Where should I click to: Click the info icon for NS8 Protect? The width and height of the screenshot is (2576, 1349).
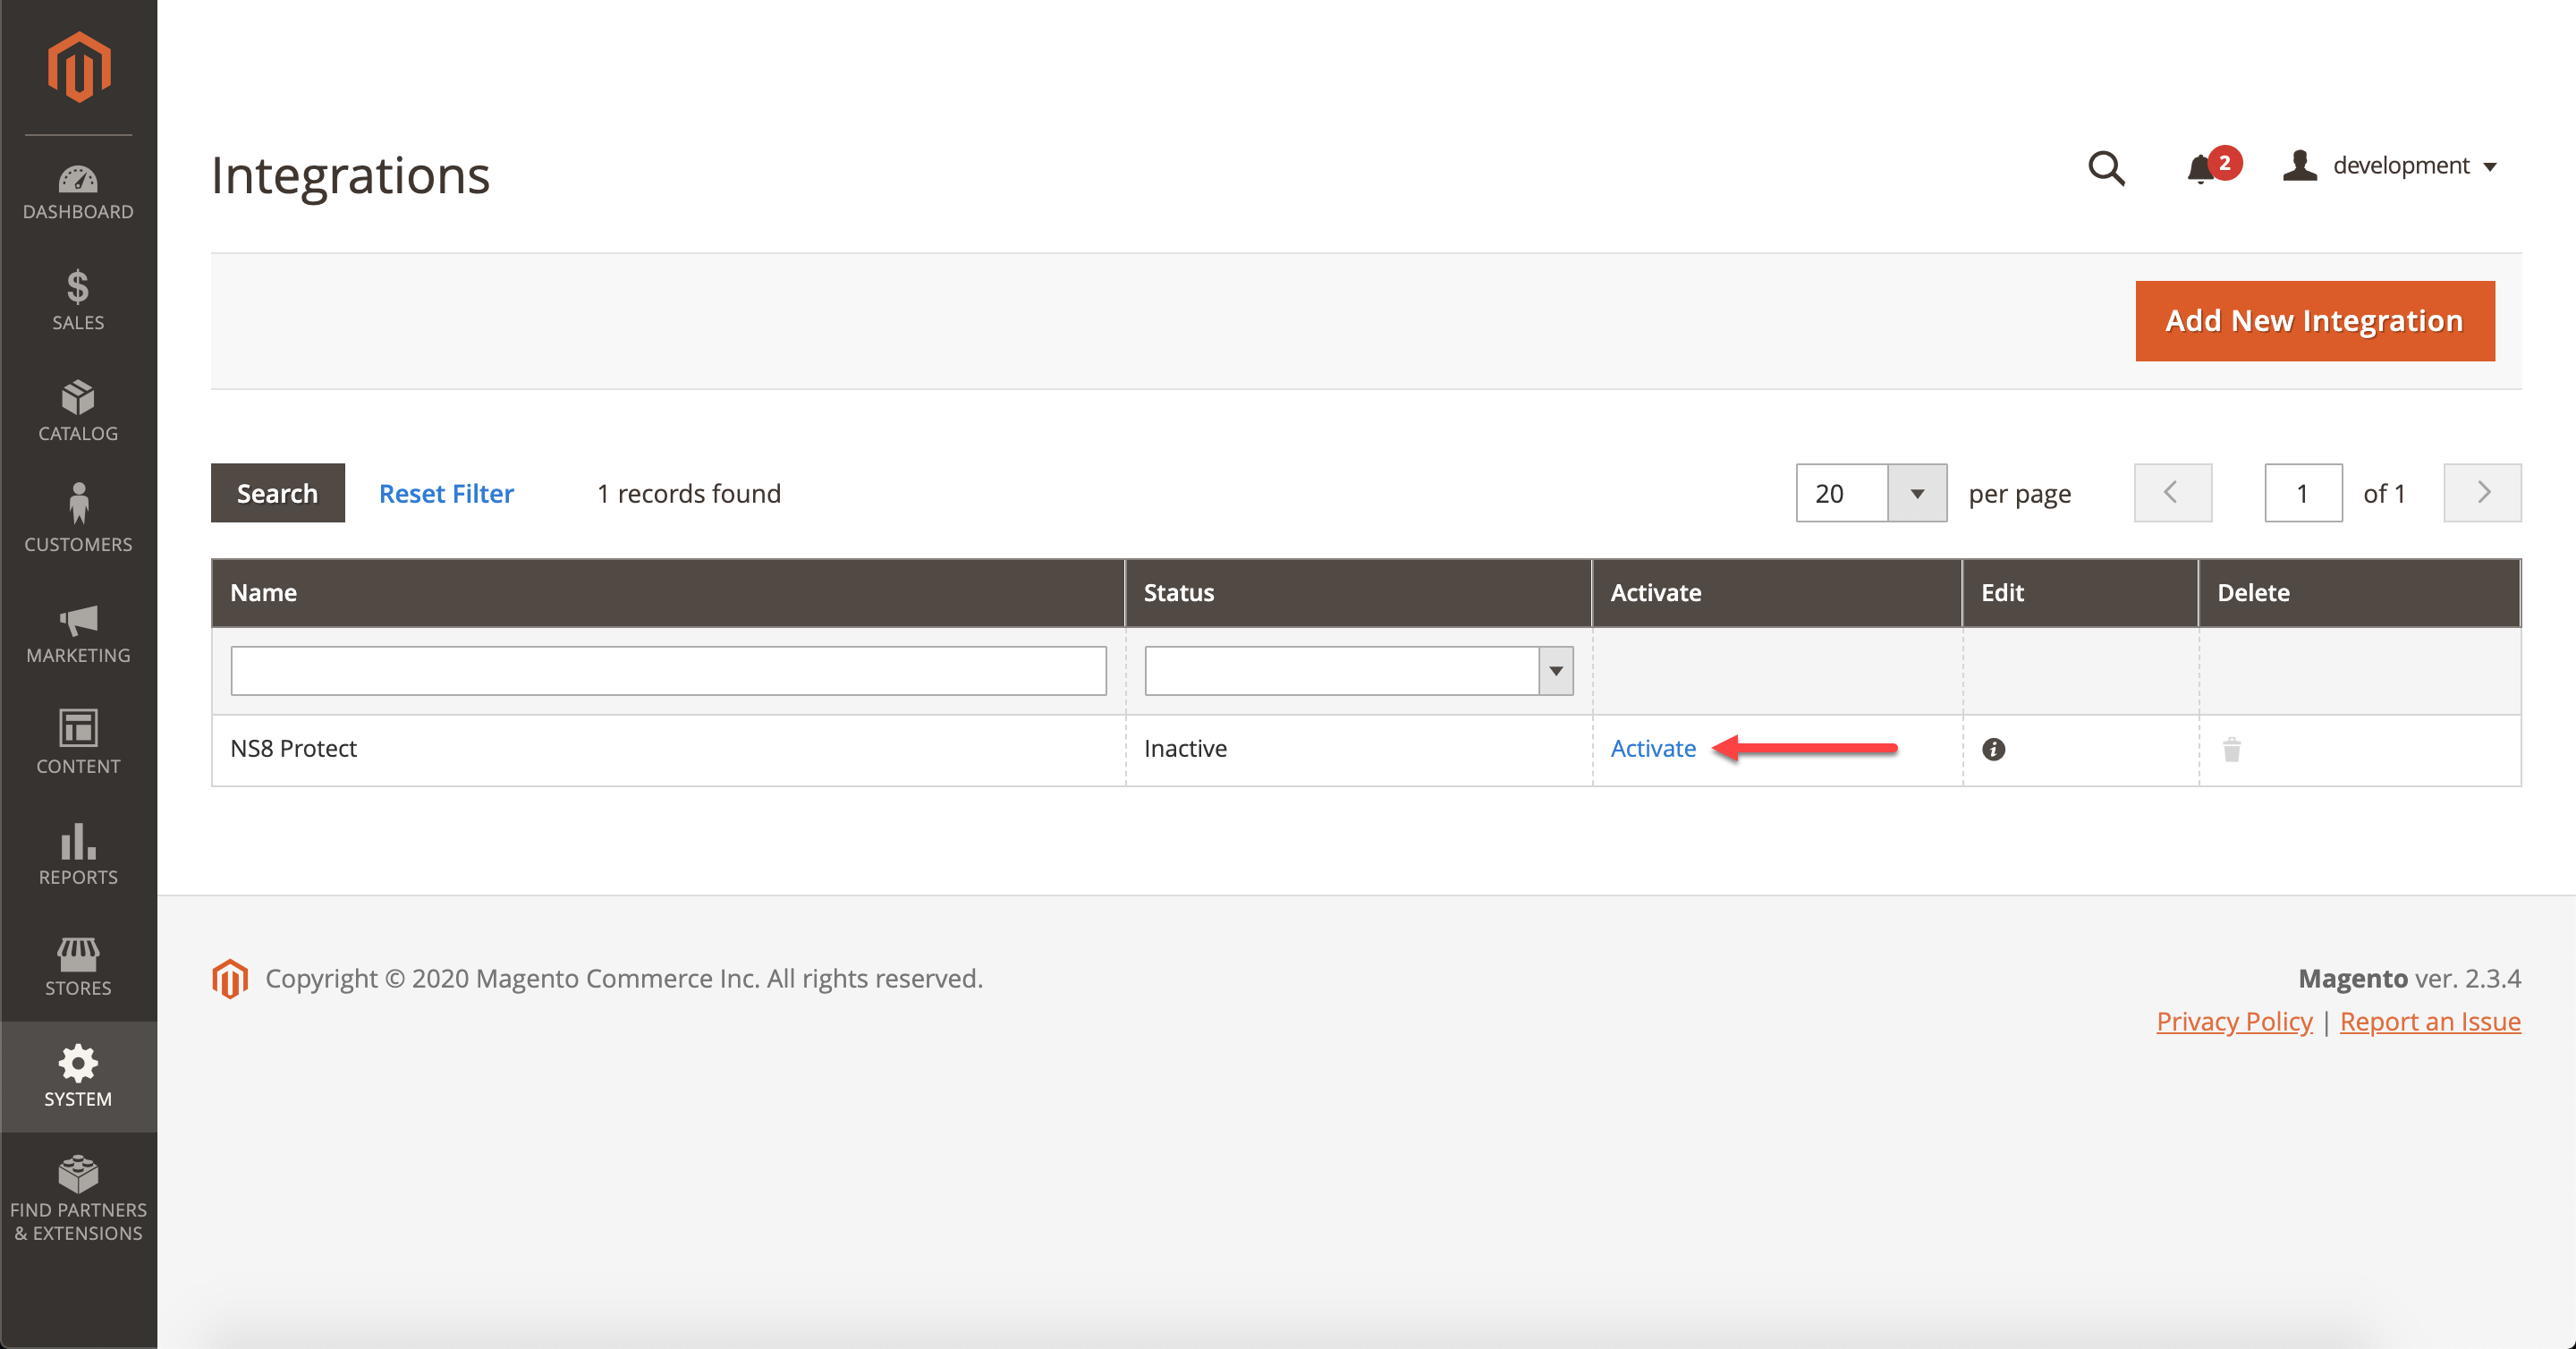coord(1993,749)
